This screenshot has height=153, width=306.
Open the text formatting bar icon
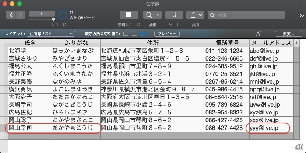259,34
